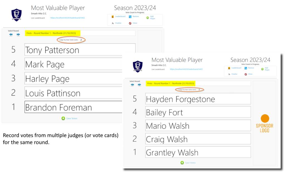Click the Smash Hits C.C. shield crest
The image size is (285, 174).
(16, 14)
